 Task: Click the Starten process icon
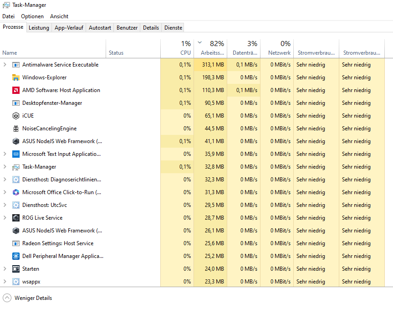coord(16,269)
